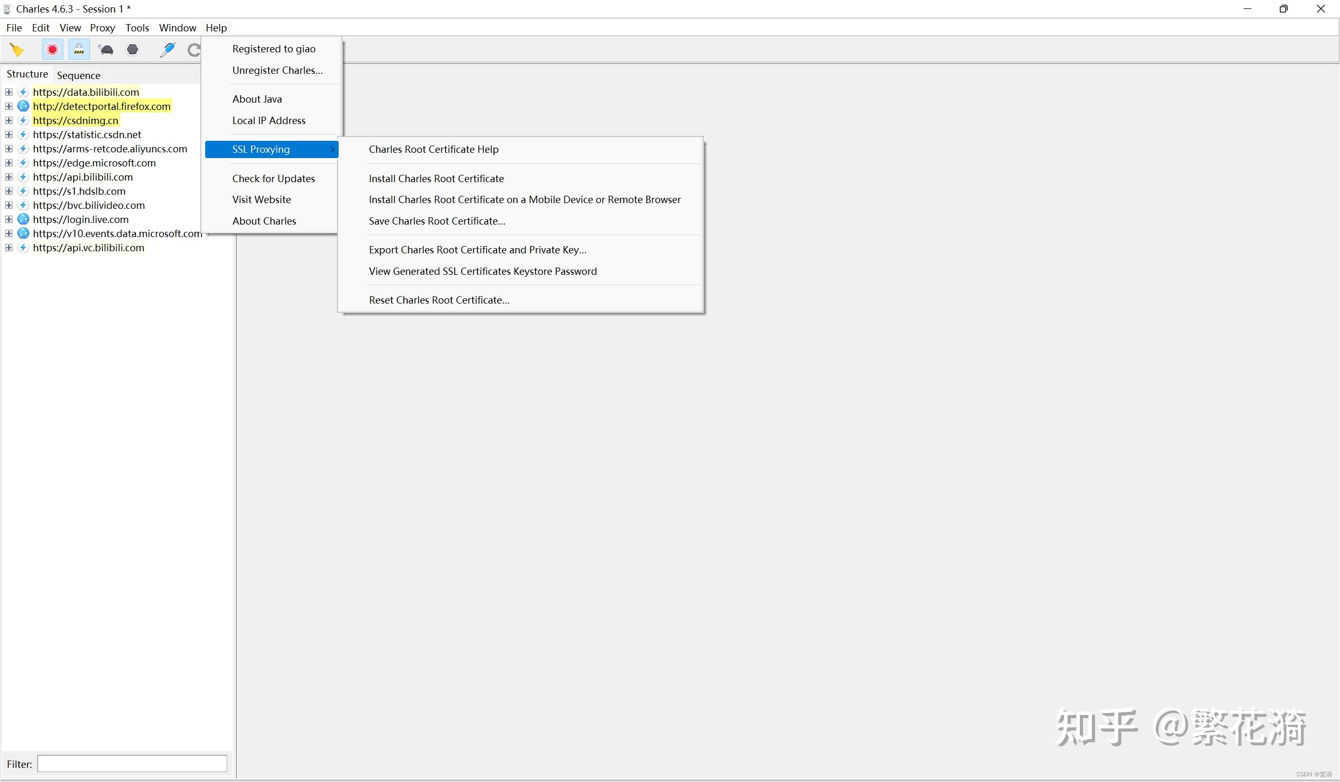Toggle SSL proxying padlock icon

[79, 49]
